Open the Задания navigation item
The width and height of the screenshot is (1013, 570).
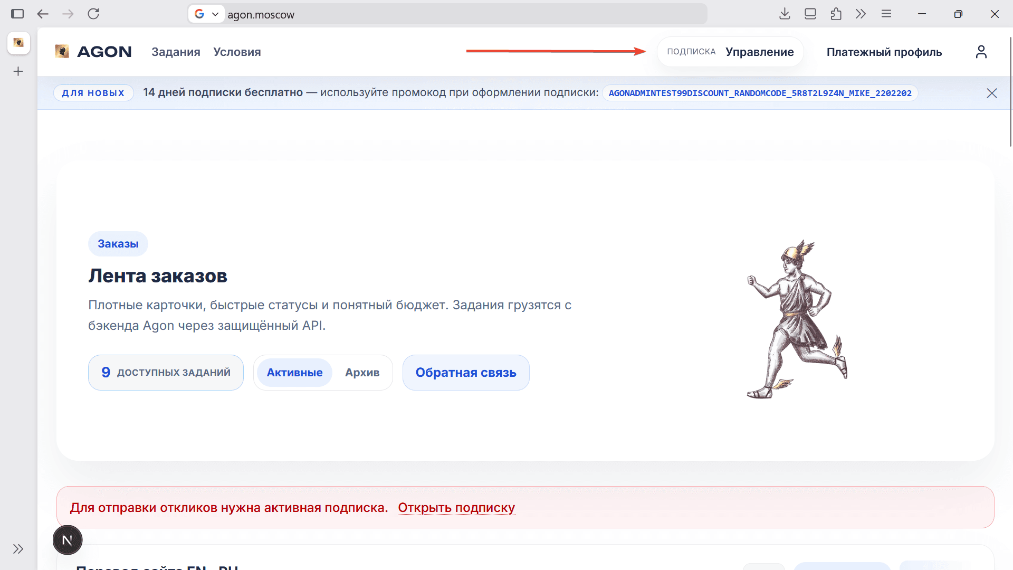click(x=176, y=52)
